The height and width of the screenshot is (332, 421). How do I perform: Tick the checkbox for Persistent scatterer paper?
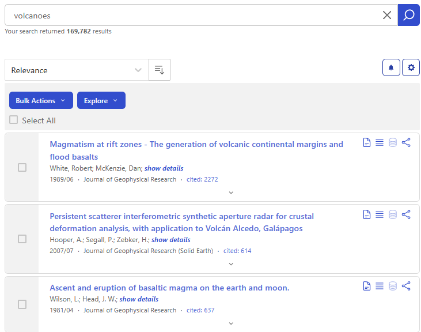22,239
